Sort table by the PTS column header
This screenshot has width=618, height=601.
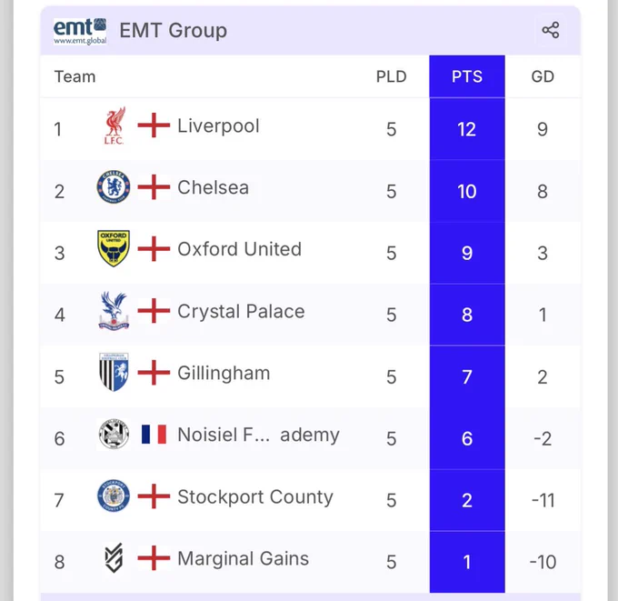(x=467, y=76)
